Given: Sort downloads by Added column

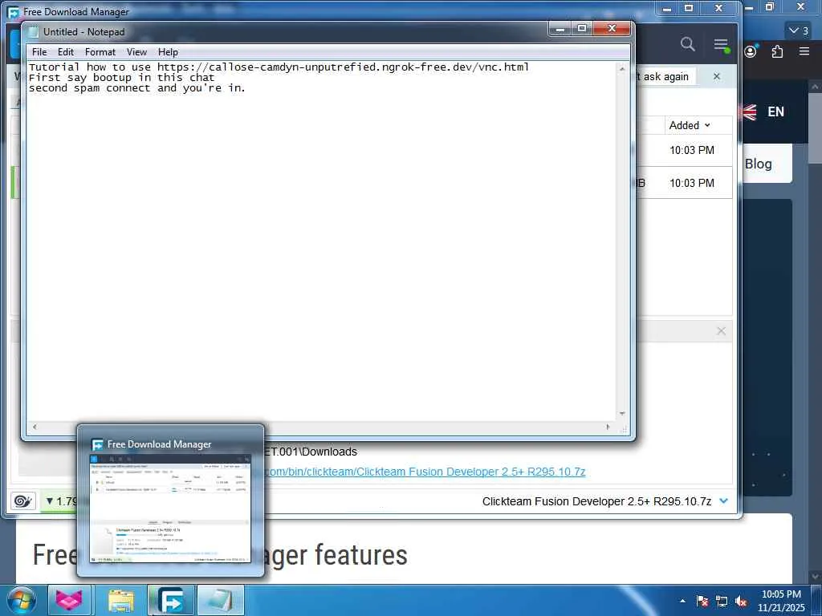Looking at the screenshot, I should [x=690, y=125].
